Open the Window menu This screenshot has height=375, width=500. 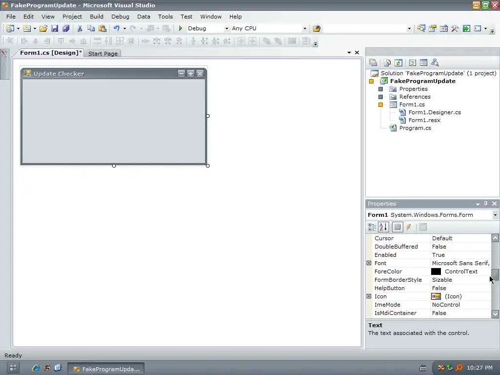point(211,17)
